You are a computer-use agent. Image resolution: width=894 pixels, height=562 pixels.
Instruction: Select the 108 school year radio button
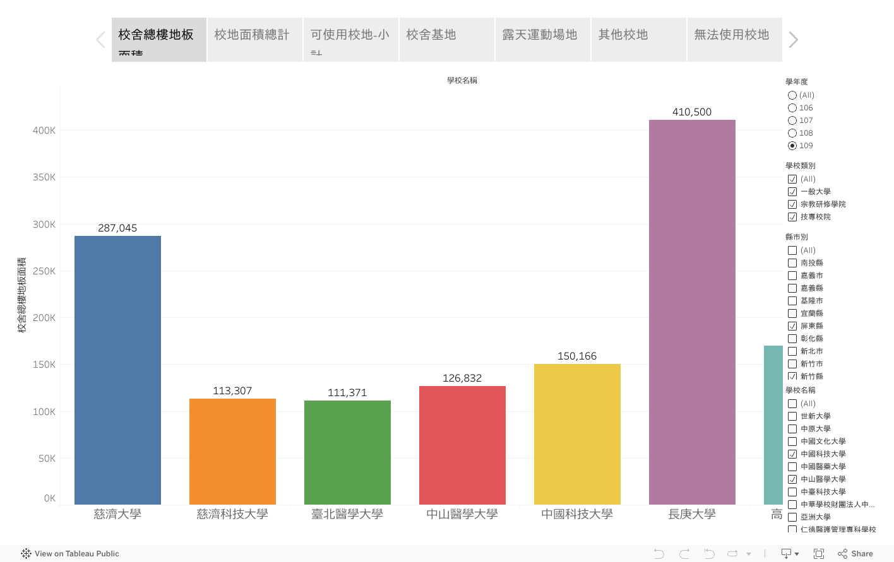pyautogui.click(x=792, y=133)
